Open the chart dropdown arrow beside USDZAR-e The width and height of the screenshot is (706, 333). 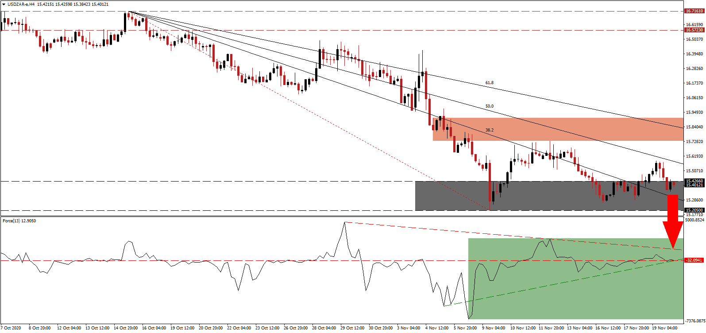(x=4, y=4)
